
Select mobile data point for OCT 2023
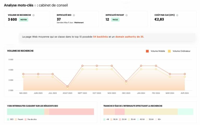[97, 66]
